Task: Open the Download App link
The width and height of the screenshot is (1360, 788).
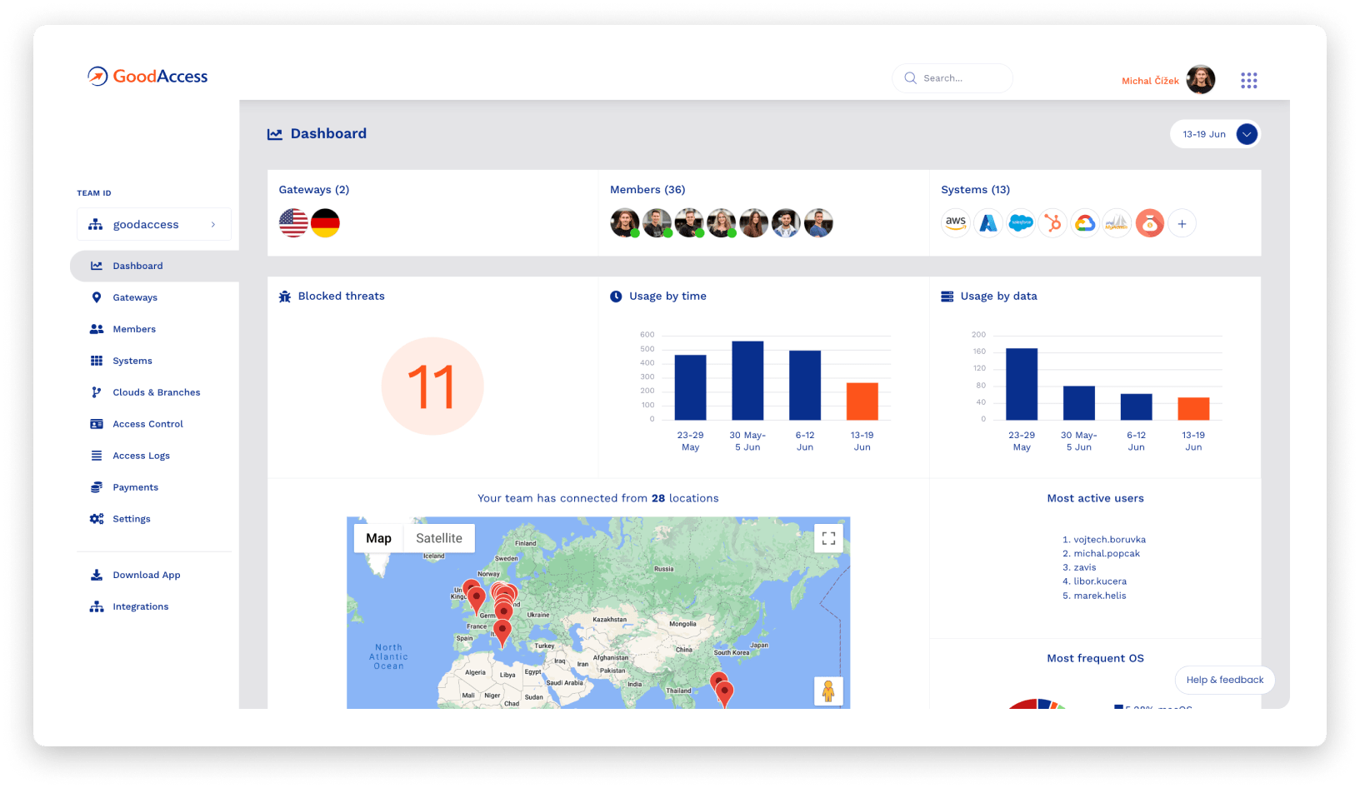Action: (x=146, y=575)
